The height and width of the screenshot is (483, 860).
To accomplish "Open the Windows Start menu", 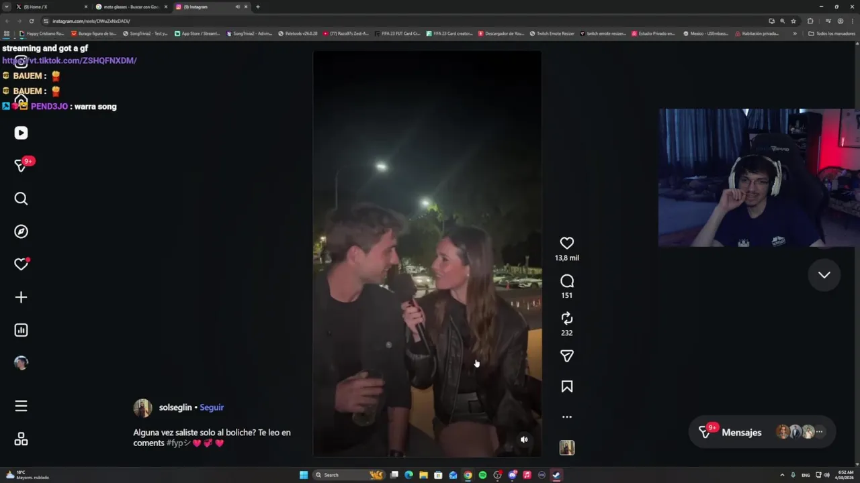I will coord(304,475).
